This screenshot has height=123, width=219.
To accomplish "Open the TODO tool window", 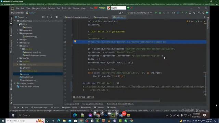I will point(55,108).
